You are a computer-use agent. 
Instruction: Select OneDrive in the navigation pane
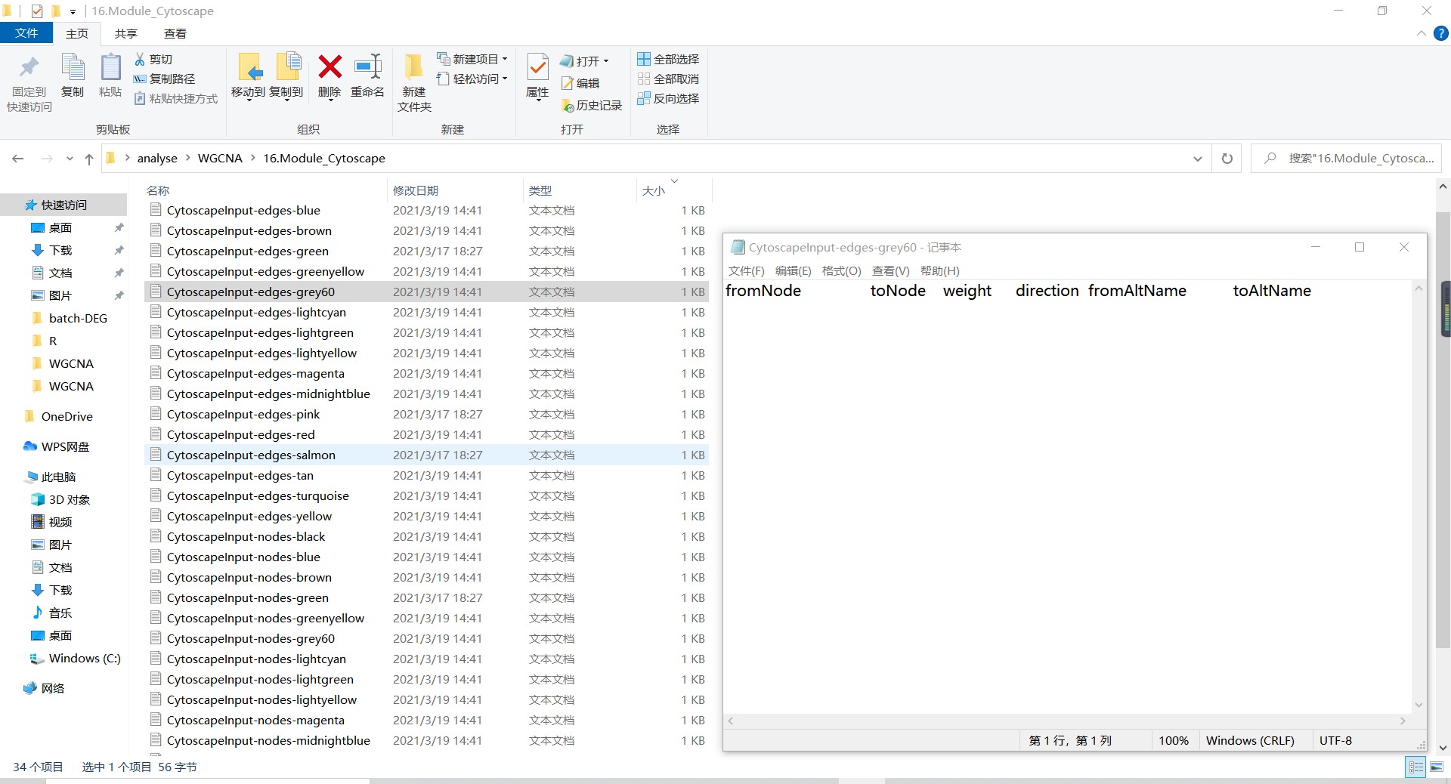(67, 416)
